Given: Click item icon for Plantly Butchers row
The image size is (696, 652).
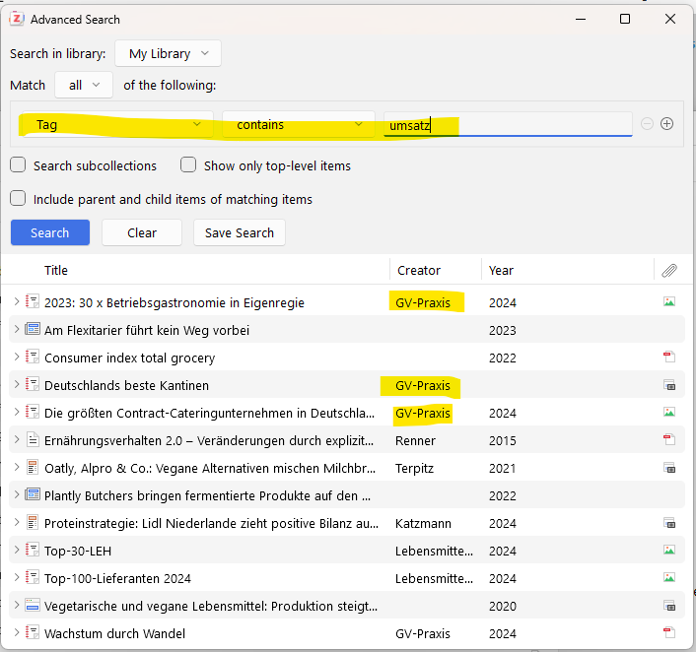Looking at the screenshot, I should [32, 494].
